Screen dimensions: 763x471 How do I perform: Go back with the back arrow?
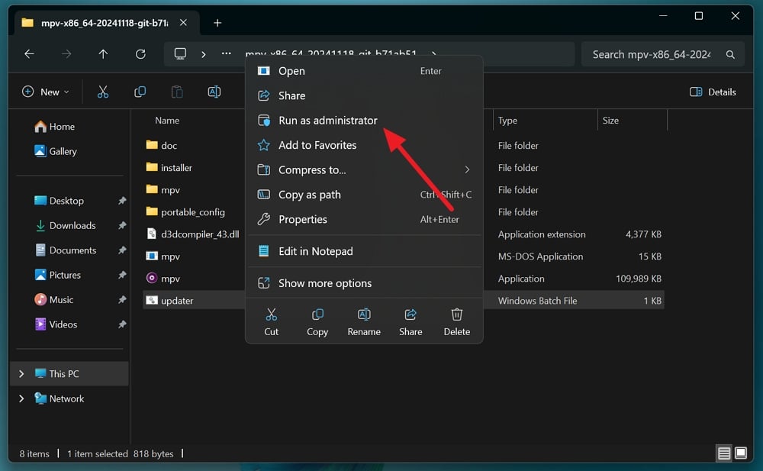(x=29, y=54)
